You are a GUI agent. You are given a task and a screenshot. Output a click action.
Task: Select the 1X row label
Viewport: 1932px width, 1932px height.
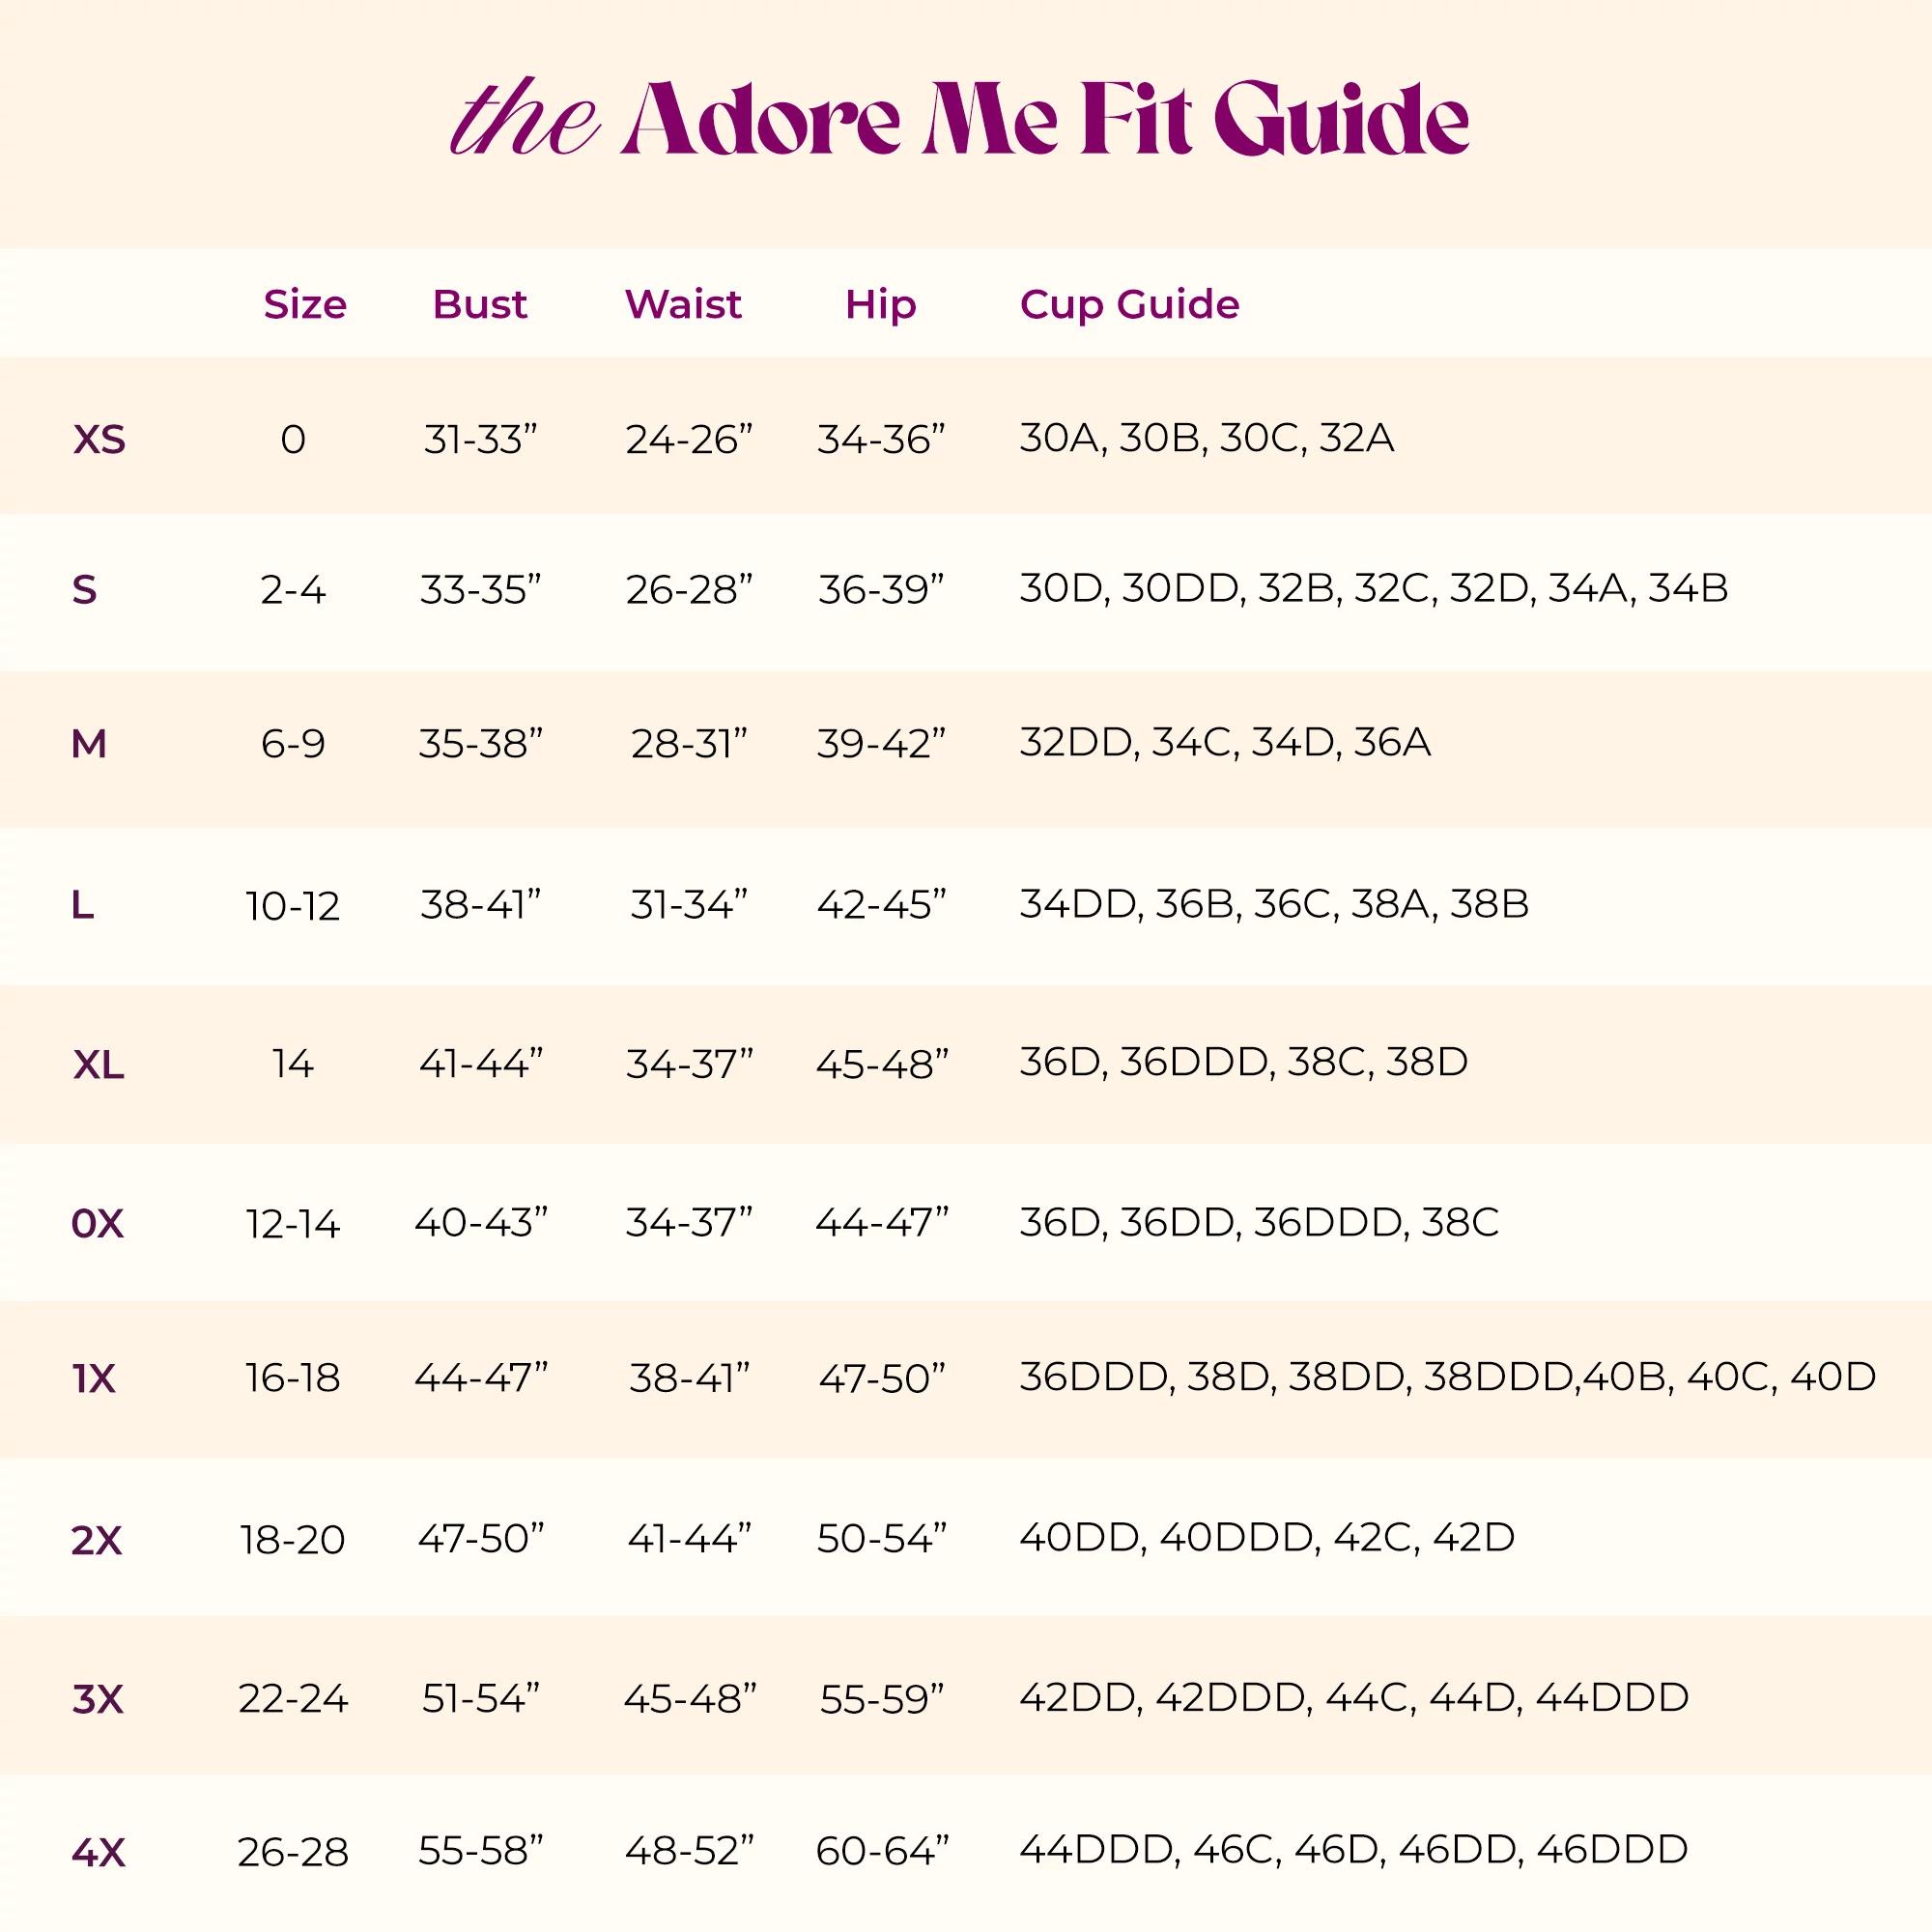[x=94, y=1379]
